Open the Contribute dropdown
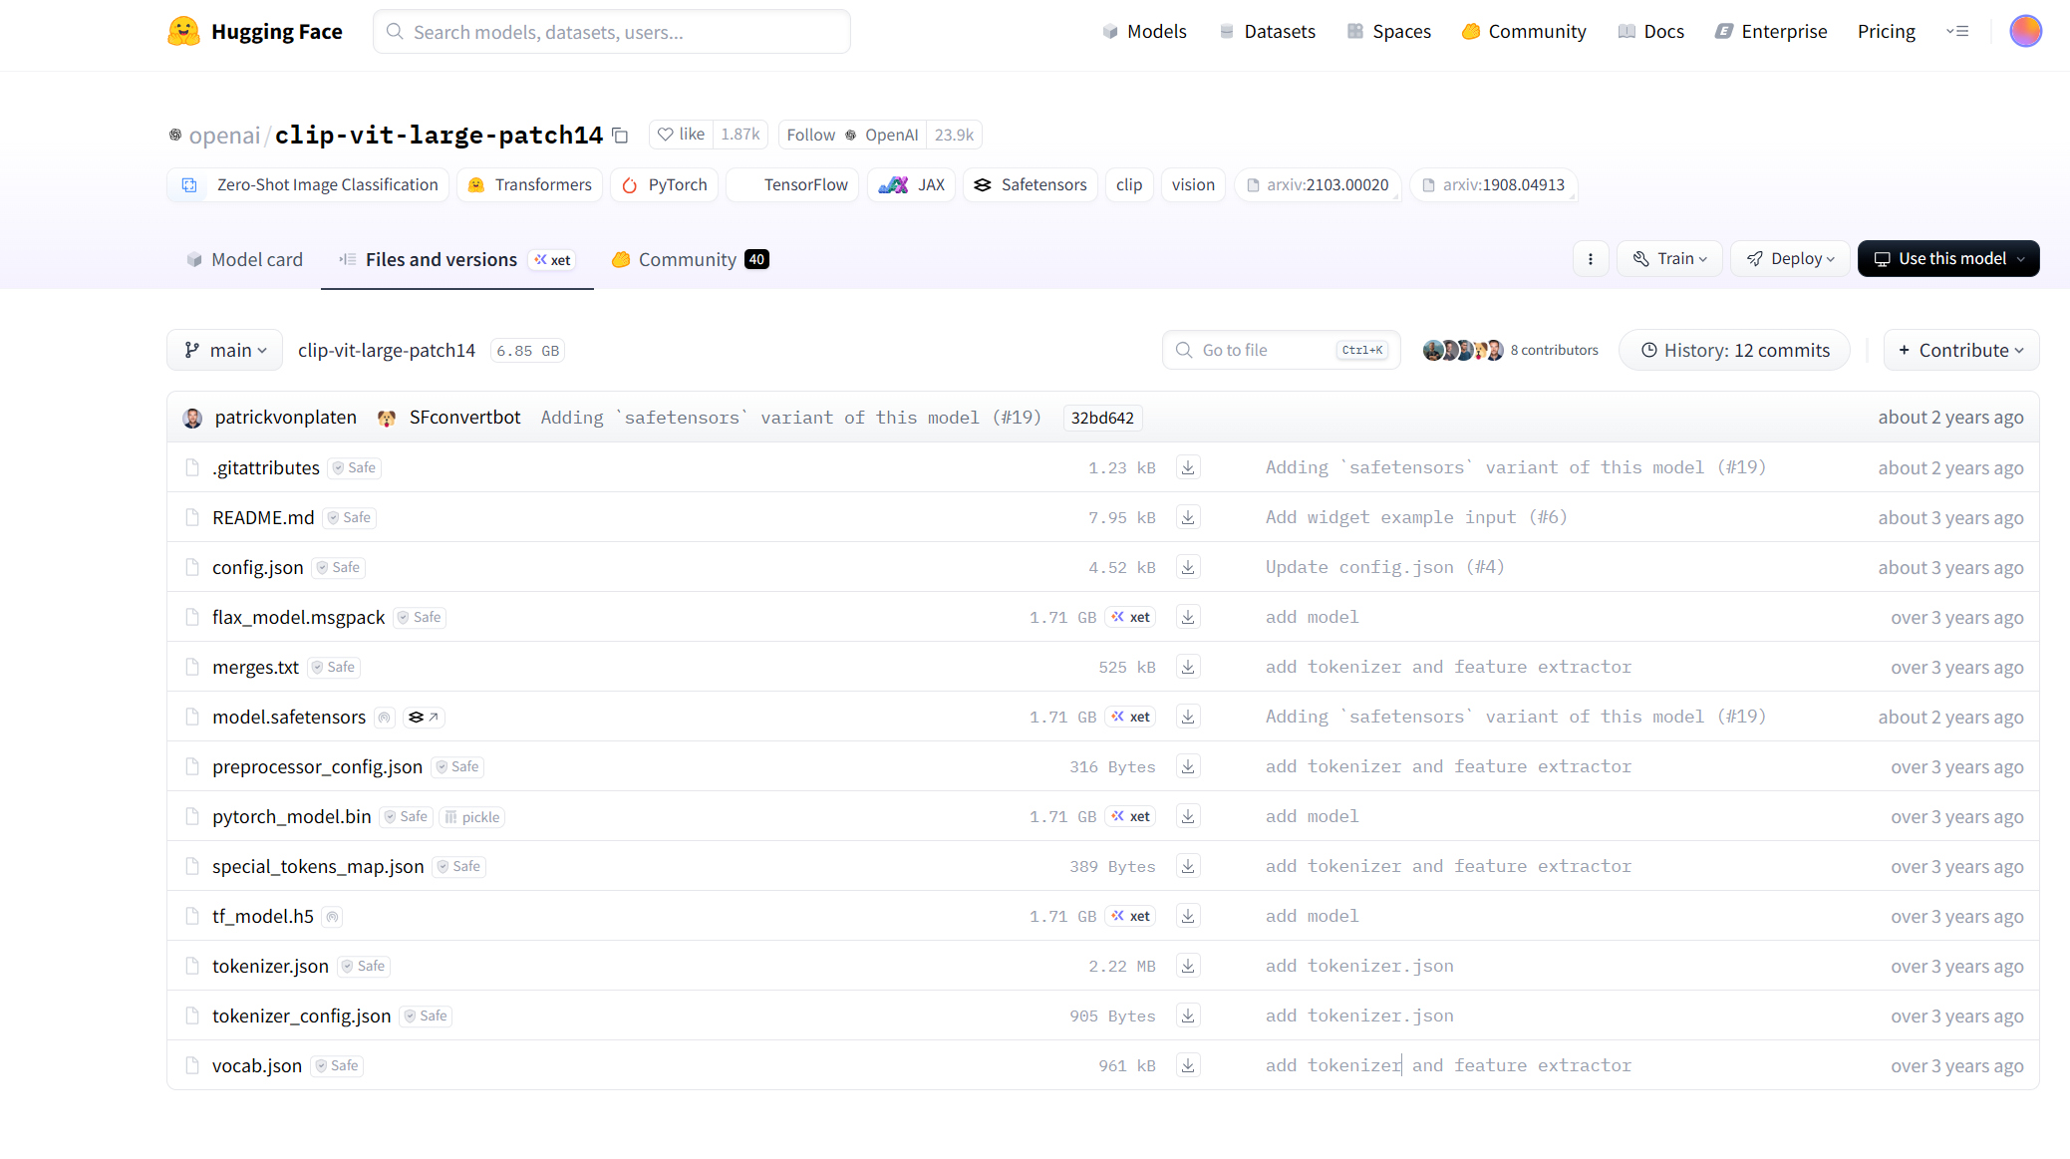This screenshot has height=1159, width=2070. pyautogui.click(x=1959, y=350)
